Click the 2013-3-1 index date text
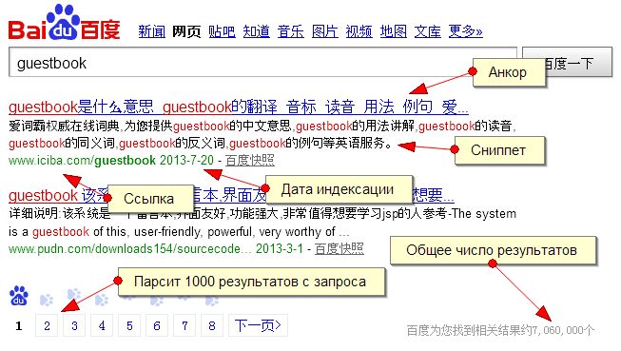Screen dimensions: 621x351 280,249
